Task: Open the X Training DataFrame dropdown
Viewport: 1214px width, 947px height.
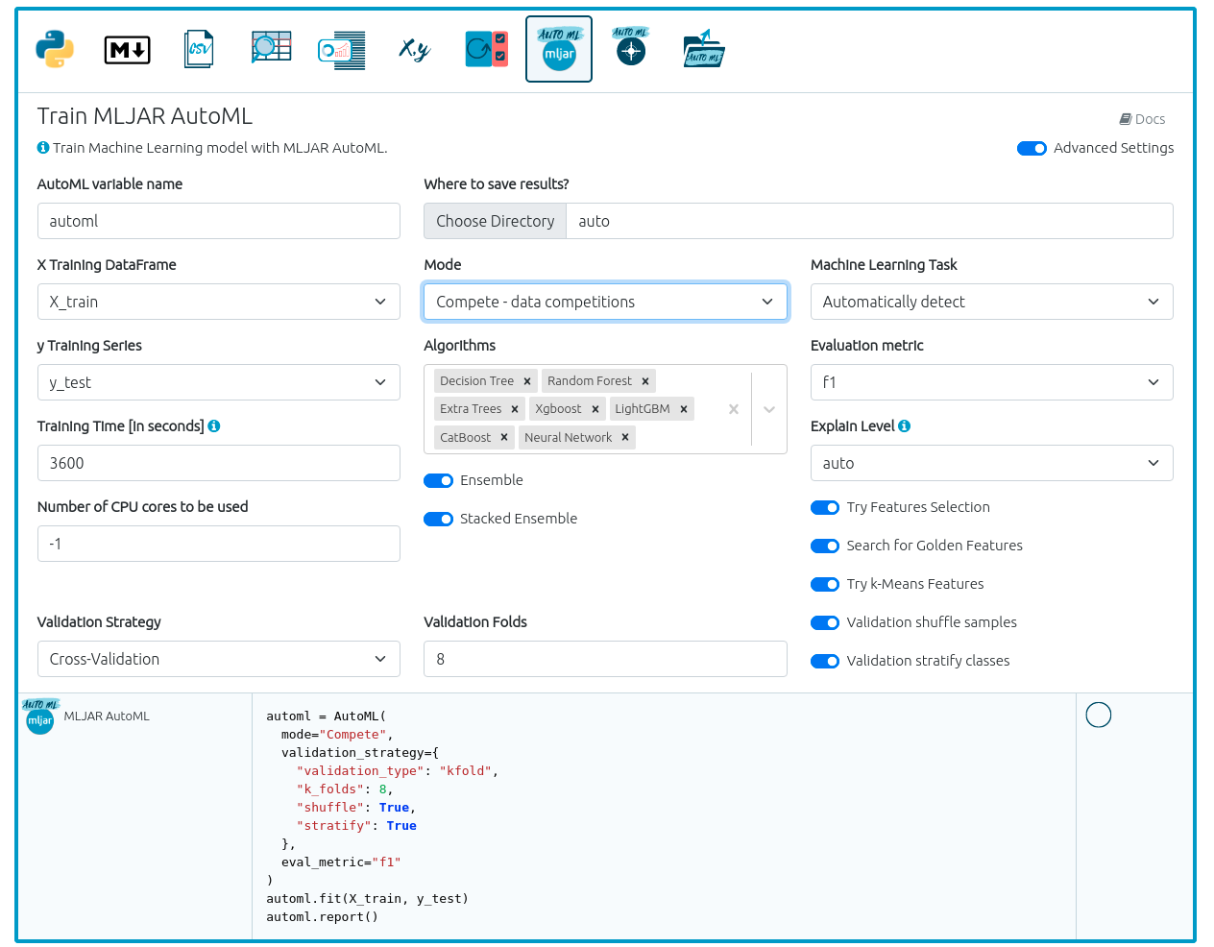Action: (x=219, y=302)
